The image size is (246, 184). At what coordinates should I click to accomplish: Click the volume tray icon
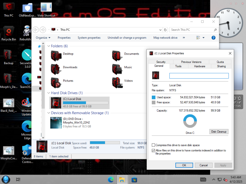click(225, 180)
